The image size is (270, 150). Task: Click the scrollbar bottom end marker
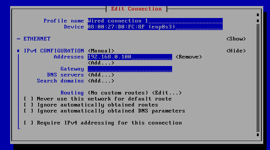point(258,135)
